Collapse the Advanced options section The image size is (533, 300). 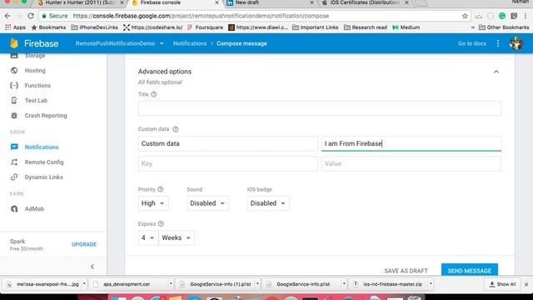[496, 72]
